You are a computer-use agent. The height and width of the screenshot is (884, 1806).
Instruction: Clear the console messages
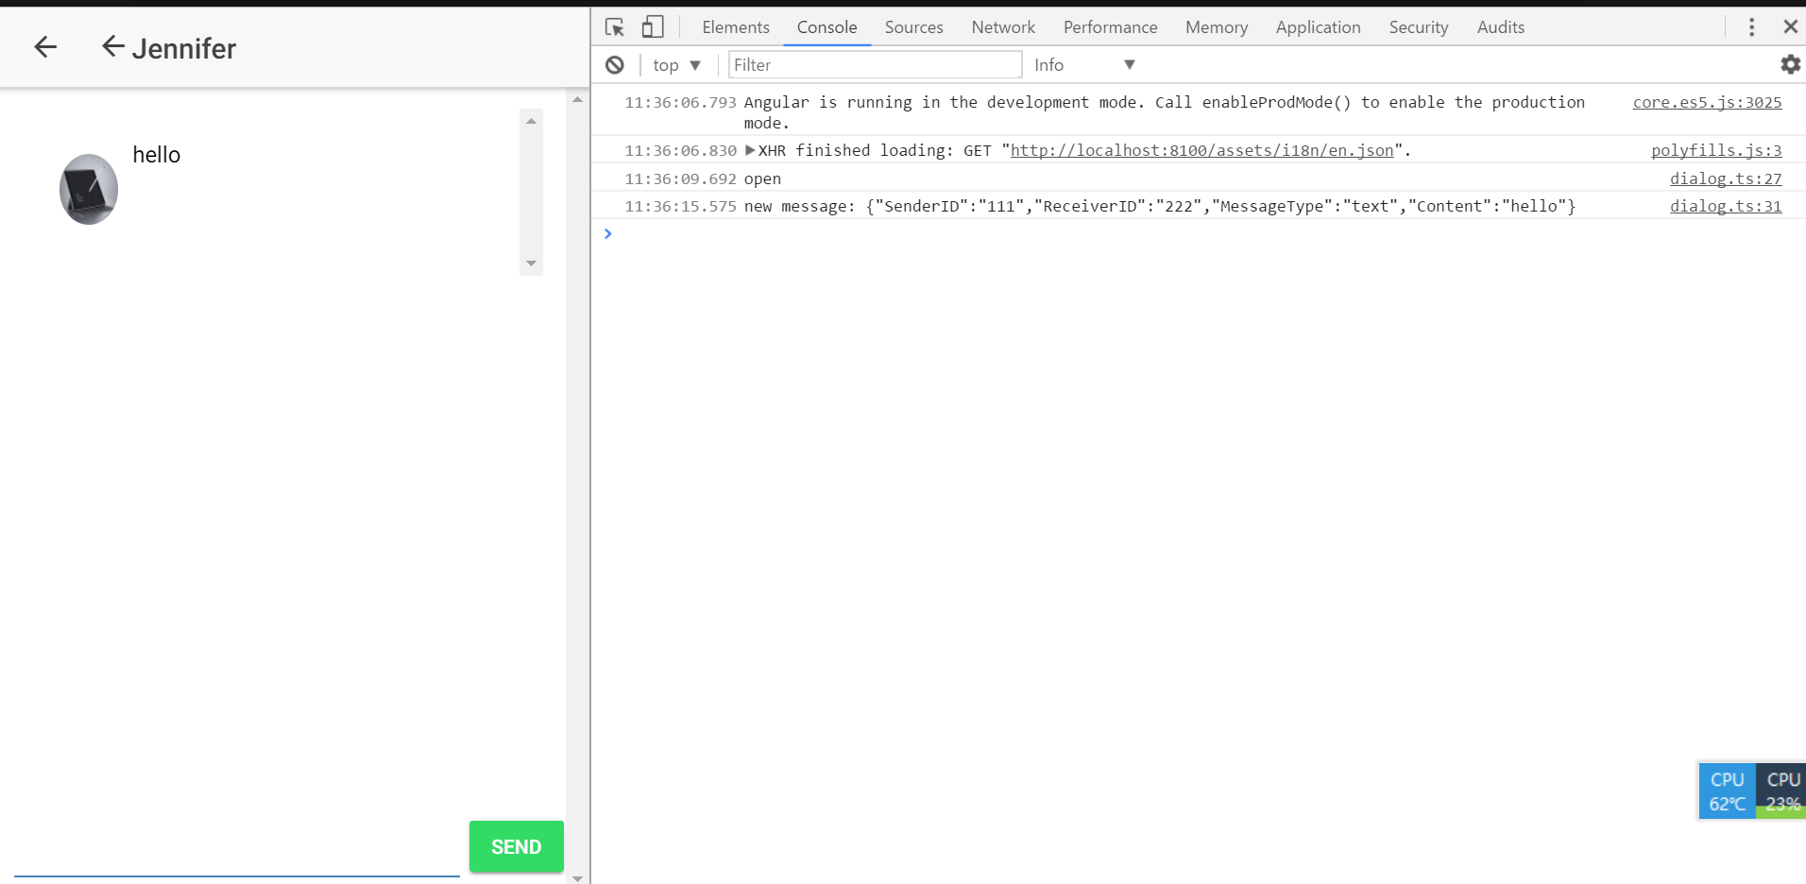(x=616, y=64)
